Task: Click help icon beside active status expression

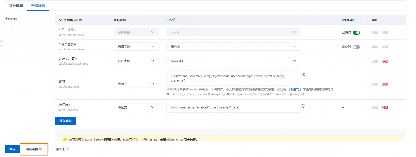Action: pos(303,106)
